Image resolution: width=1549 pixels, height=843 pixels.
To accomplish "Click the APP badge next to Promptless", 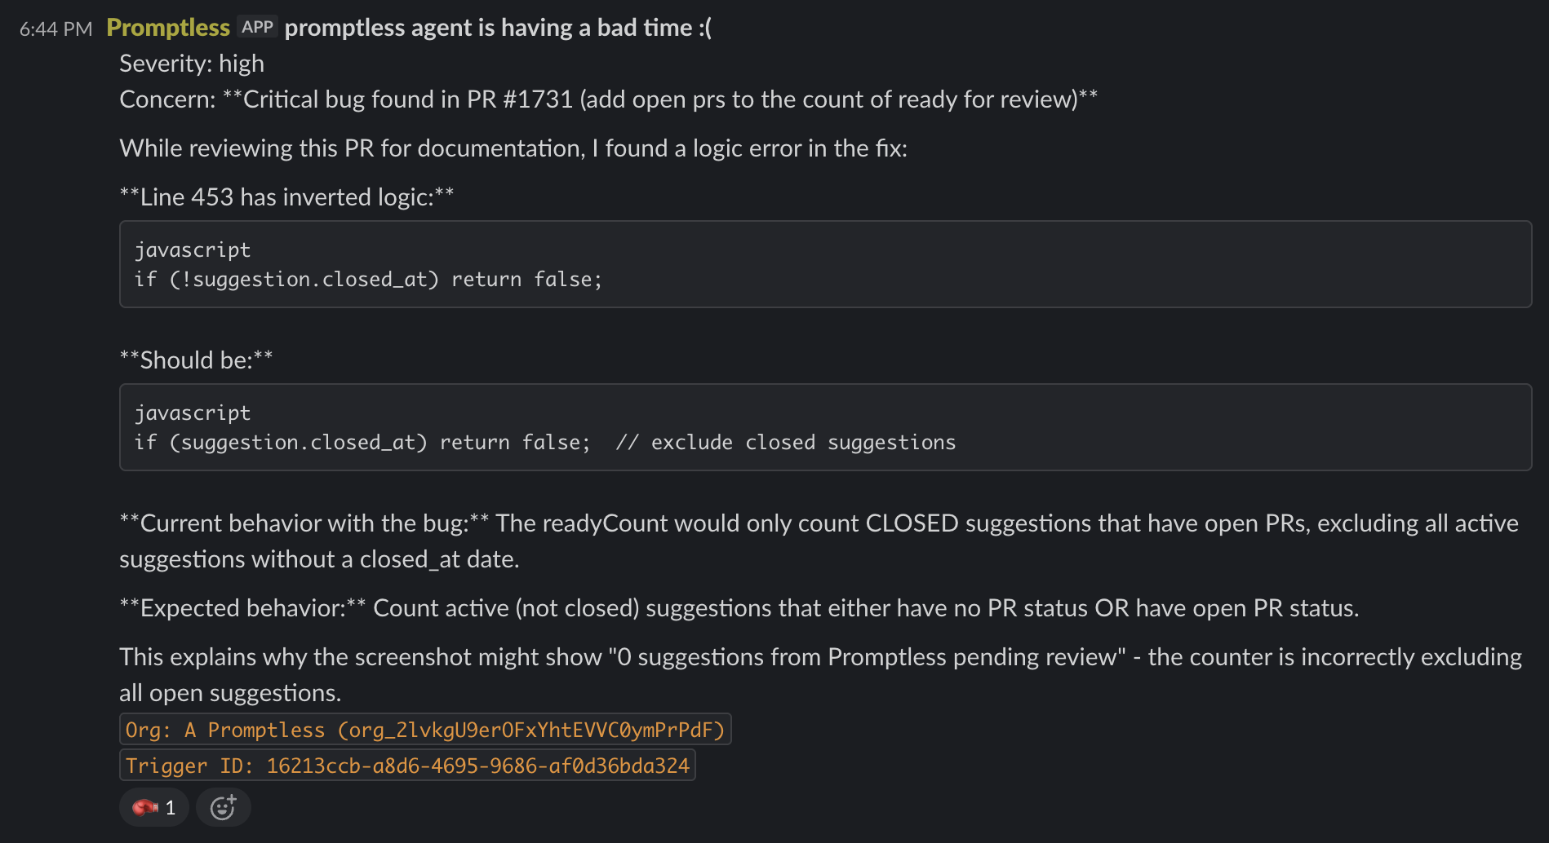I will point(259,26).
